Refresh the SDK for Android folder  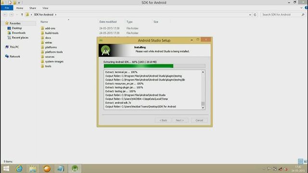[255, 14]
